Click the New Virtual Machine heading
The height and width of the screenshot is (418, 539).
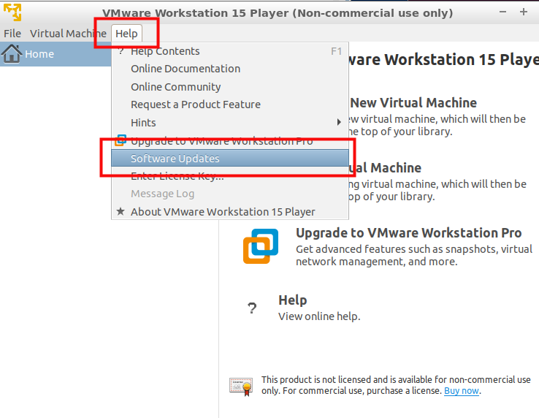[413, 102]
